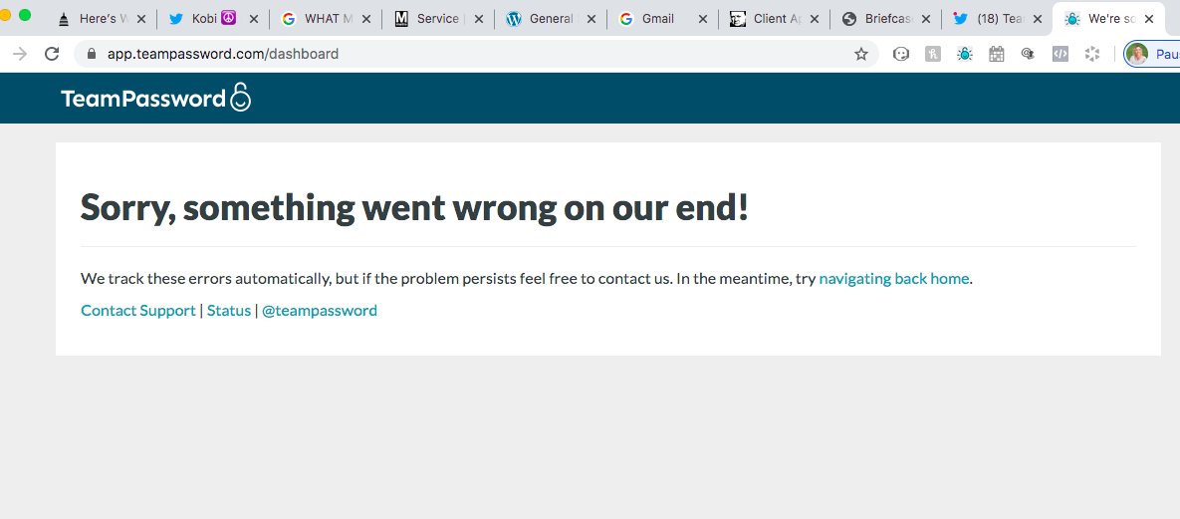
Task: Click the TeamPassword logo in header
Action: pyautogui.click(x=155, y=98)
